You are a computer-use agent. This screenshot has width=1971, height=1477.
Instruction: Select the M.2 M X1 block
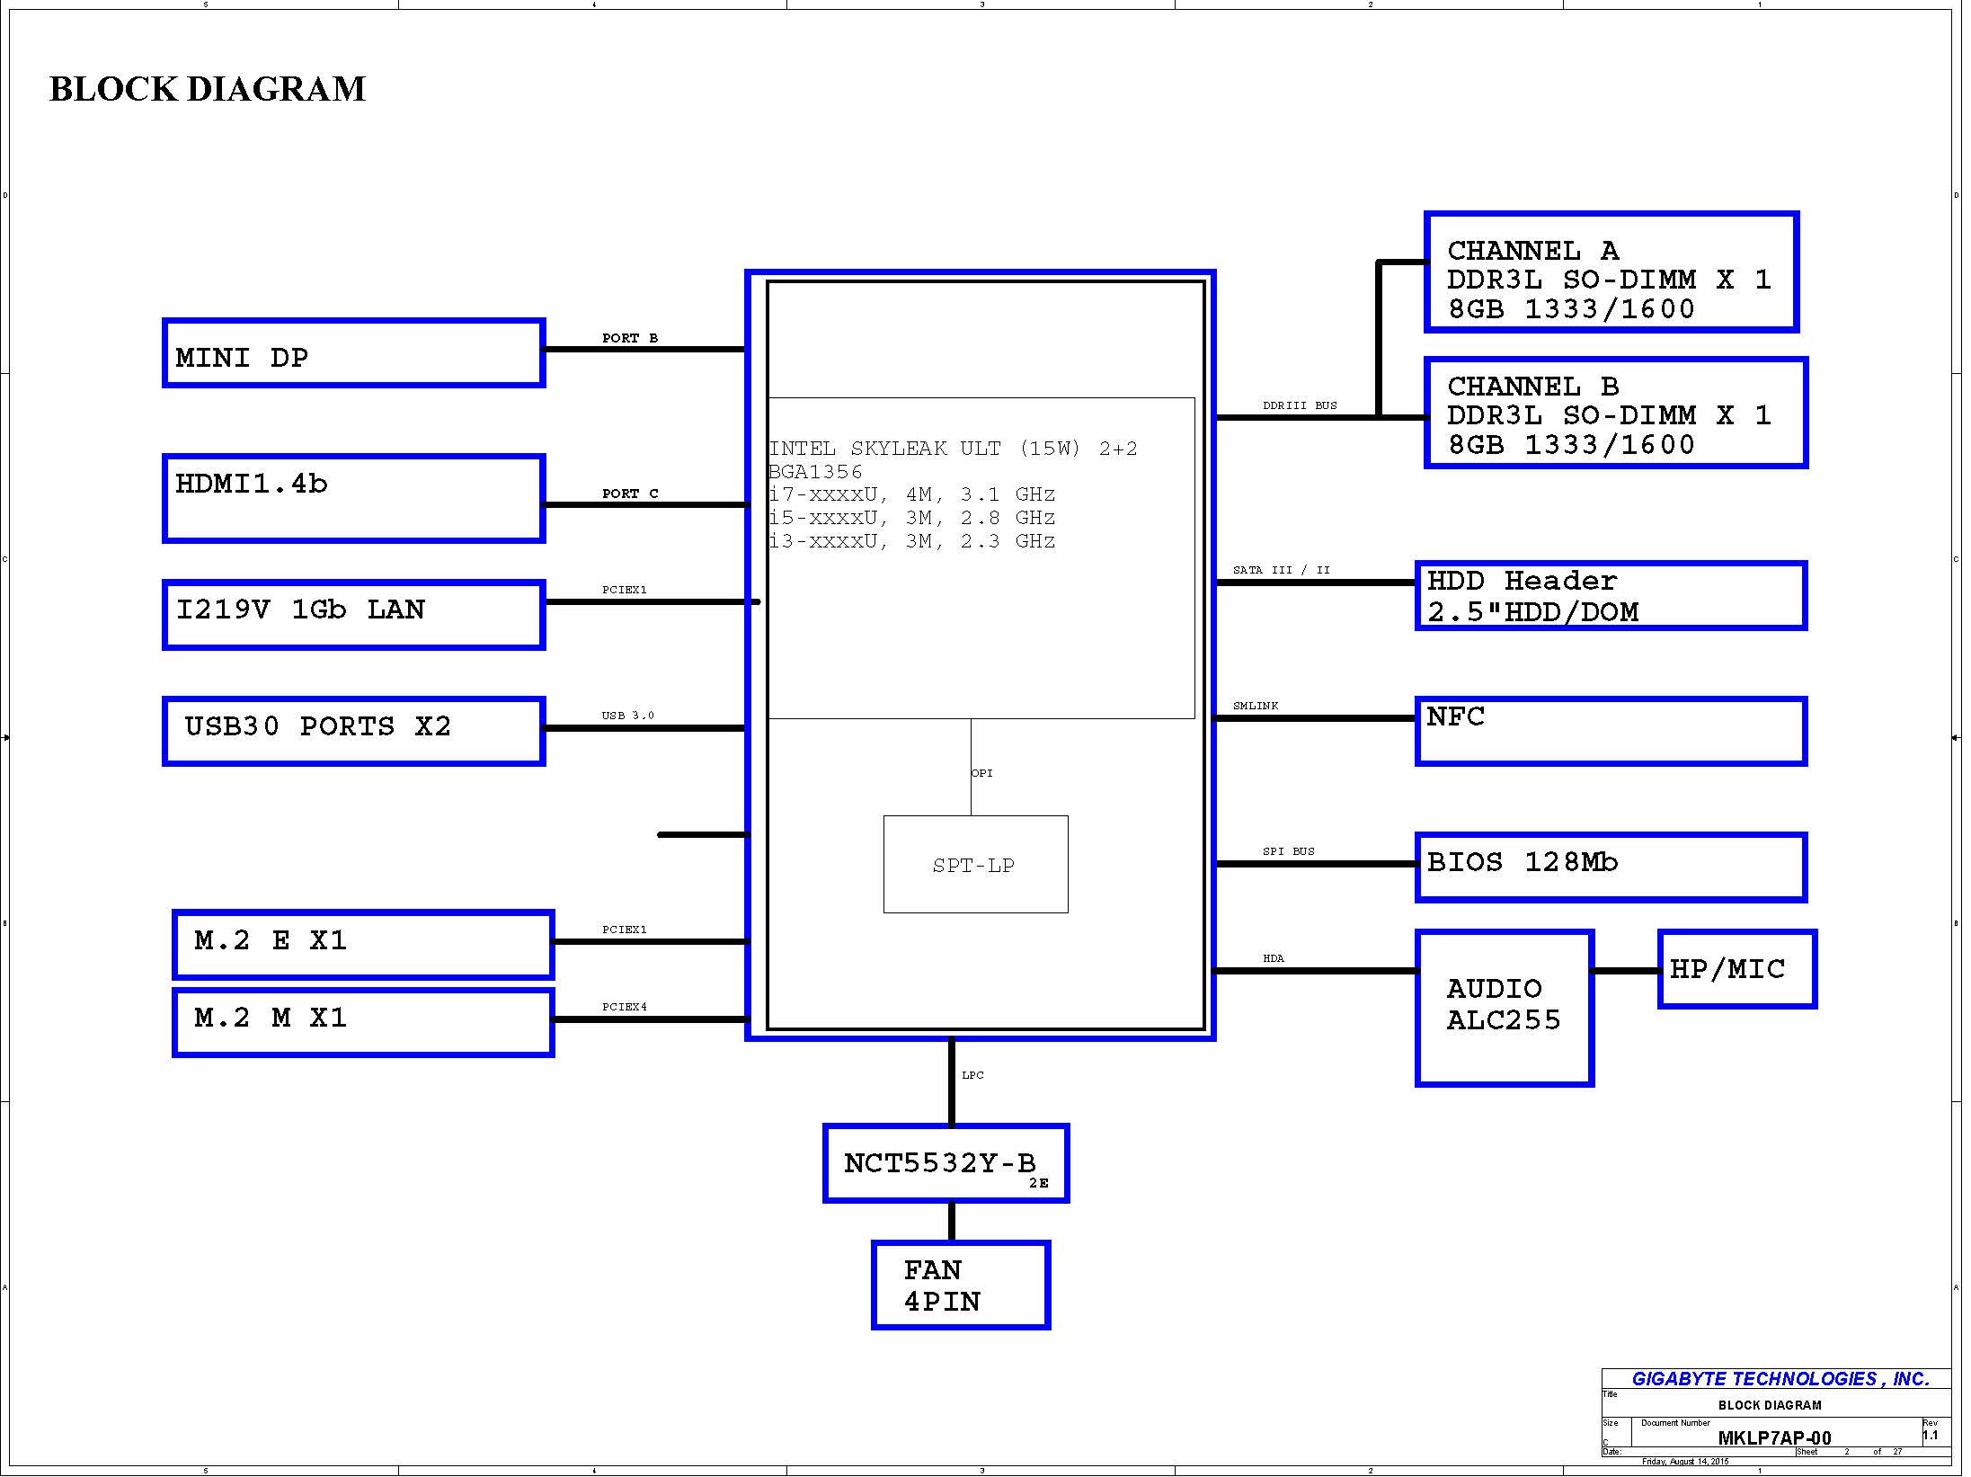coord(362,1021)
